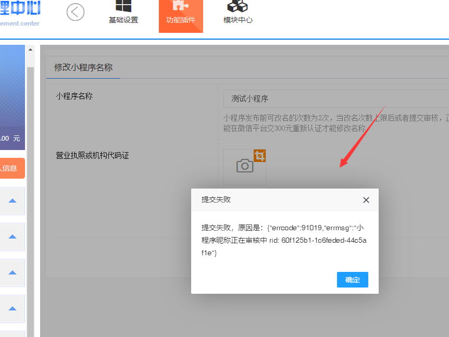Viewport: 449px width, 337px height.
Task: Click the Windows-style icon above 基础设置
Action: pyautogui.click(x=123, y=6)
